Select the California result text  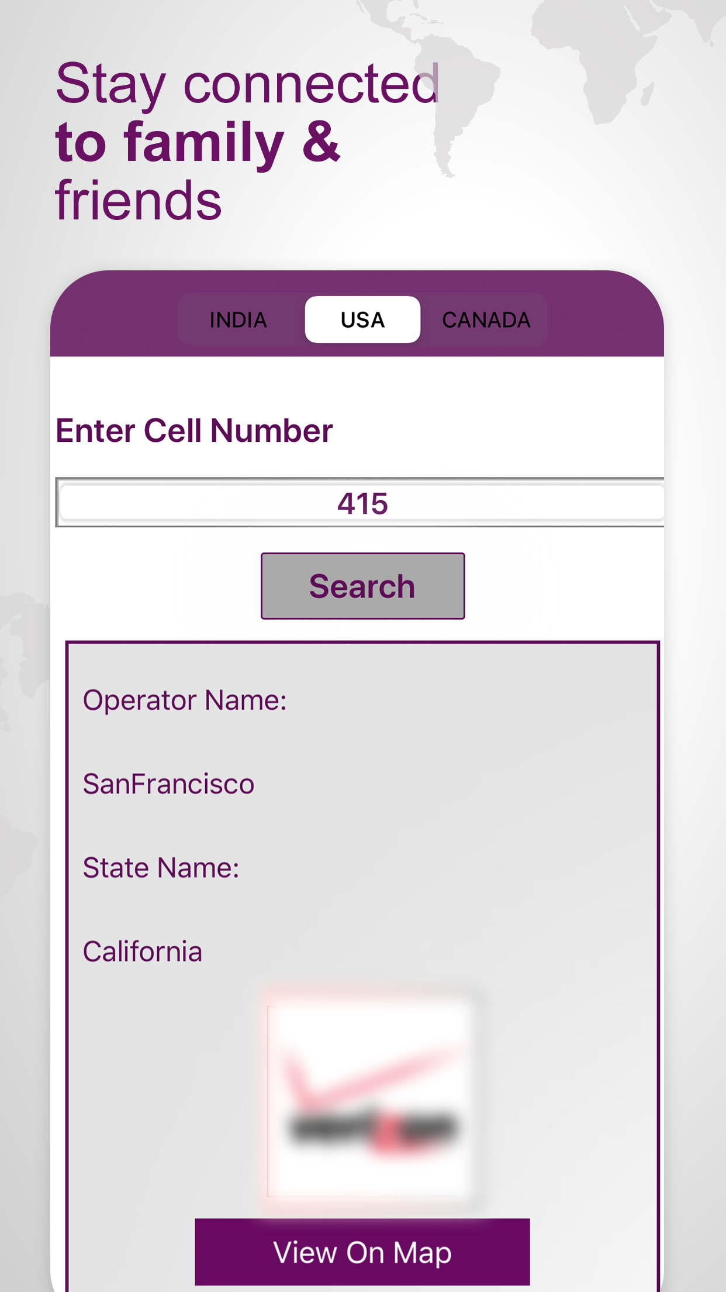(143, 951)
